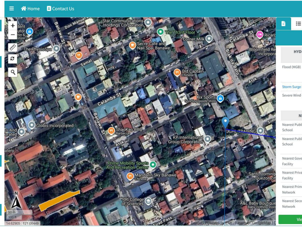
Task: Click The Th3rd Floor green marker
Action: point(160,32)
